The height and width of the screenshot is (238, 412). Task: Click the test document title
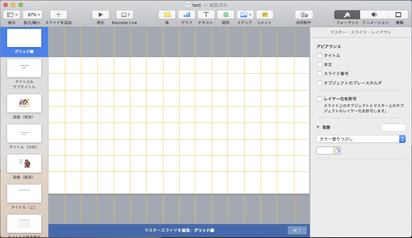pos(196,5)
